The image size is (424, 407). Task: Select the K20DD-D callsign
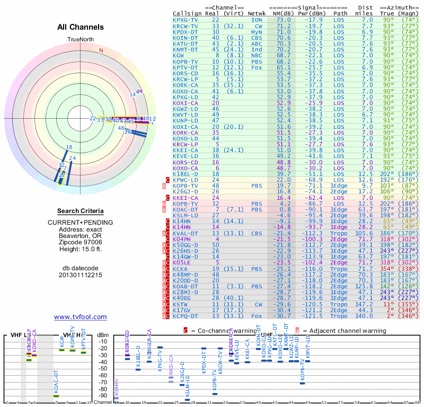point(185,280)
